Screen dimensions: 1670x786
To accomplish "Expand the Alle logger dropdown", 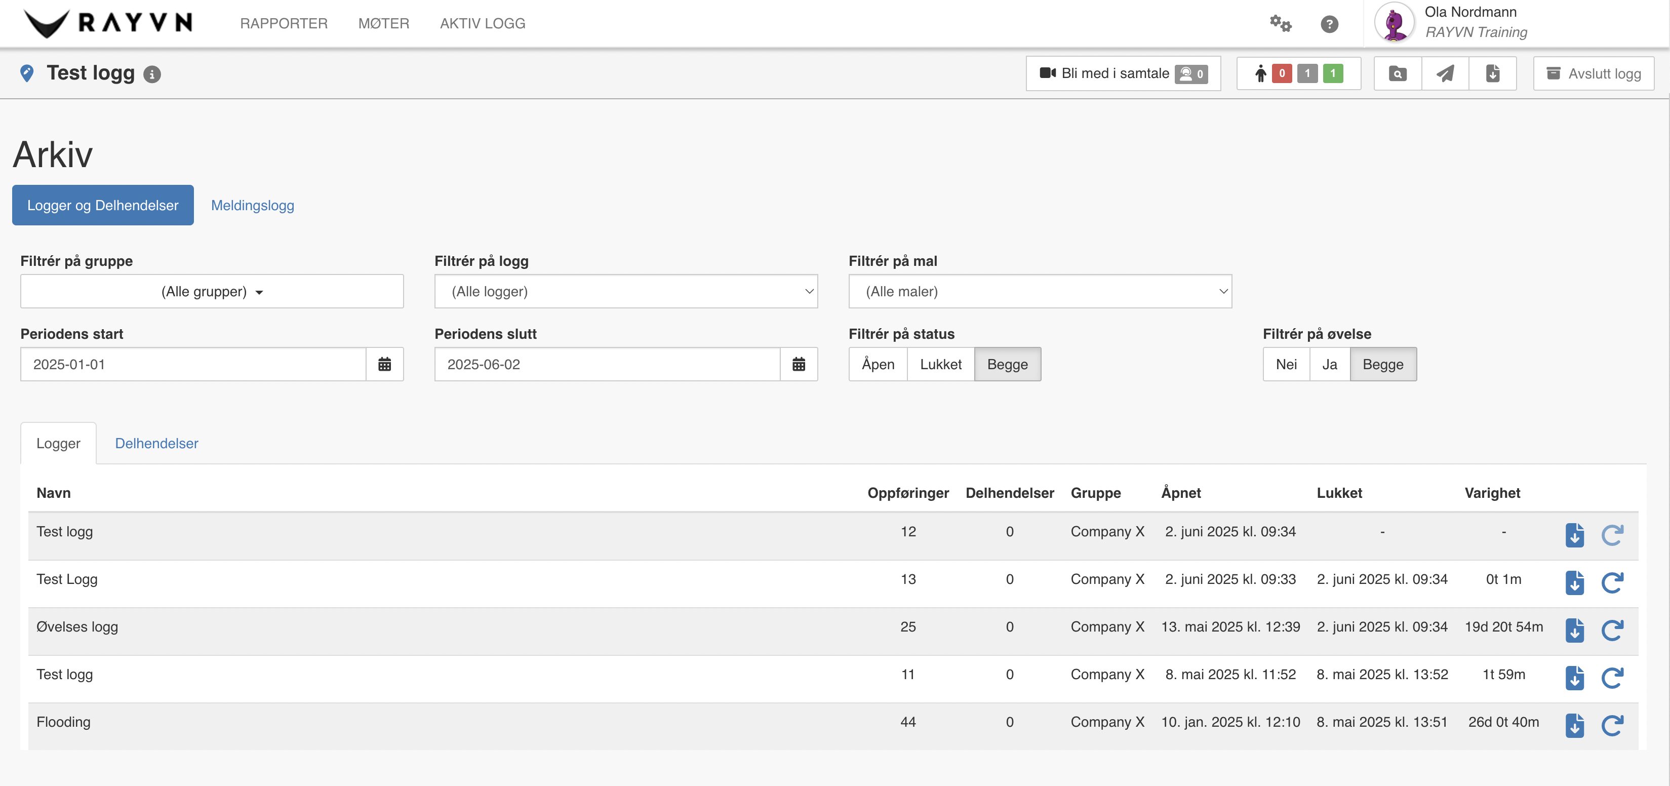I will tap(626, 292).
